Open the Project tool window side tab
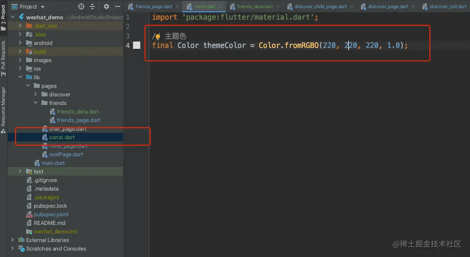This screenshot has width=470, height=257. [x=3, y=18]
